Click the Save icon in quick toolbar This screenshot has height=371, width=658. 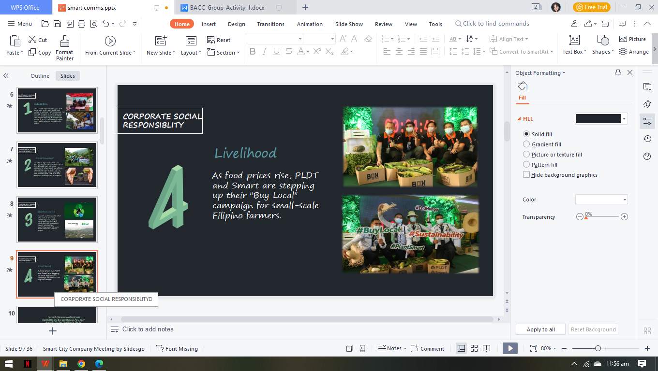[57, 24]
